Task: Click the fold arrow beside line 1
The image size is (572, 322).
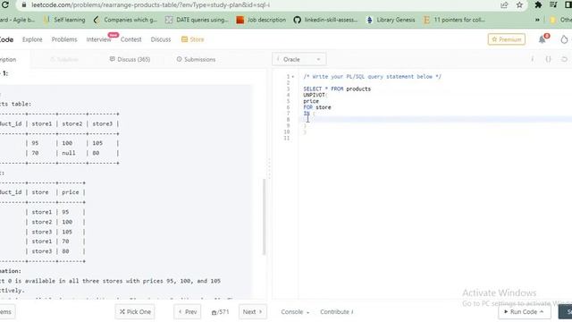Action: coord(292,77)
